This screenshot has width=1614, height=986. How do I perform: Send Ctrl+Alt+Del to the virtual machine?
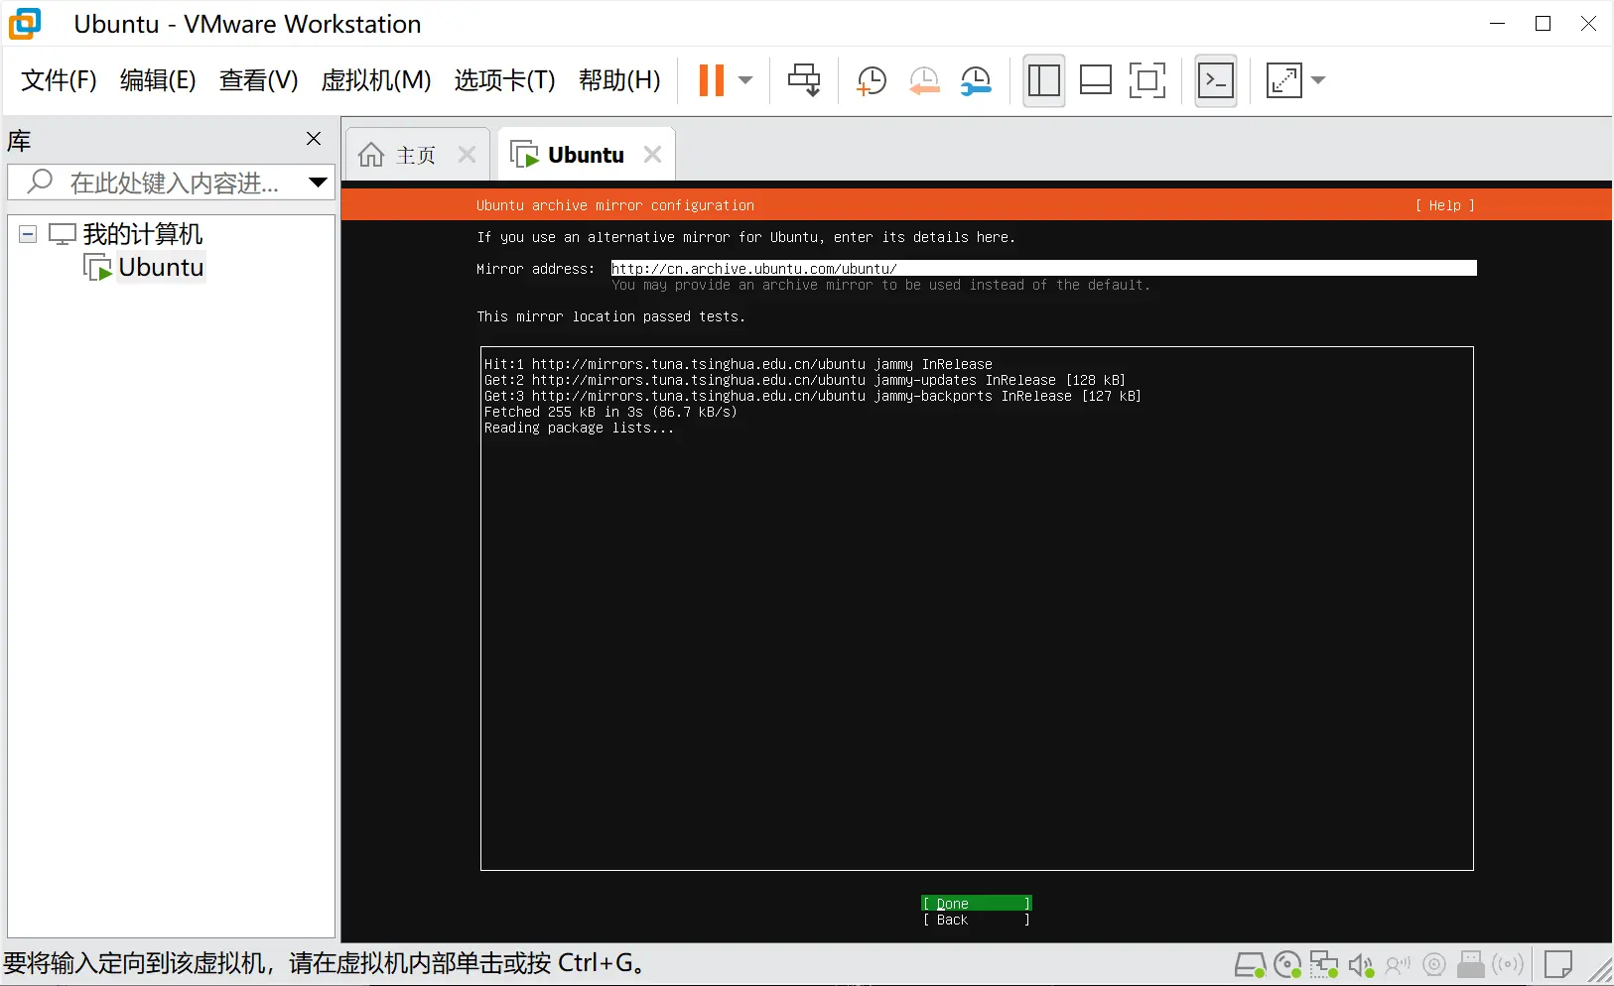804,80
